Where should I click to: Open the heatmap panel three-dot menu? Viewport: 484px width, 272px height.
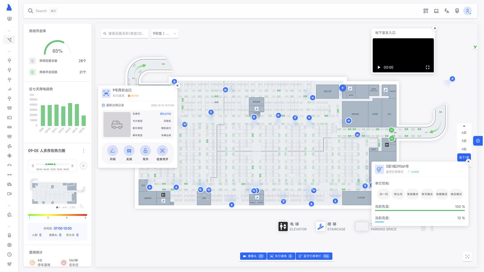(x=84, y=151)
